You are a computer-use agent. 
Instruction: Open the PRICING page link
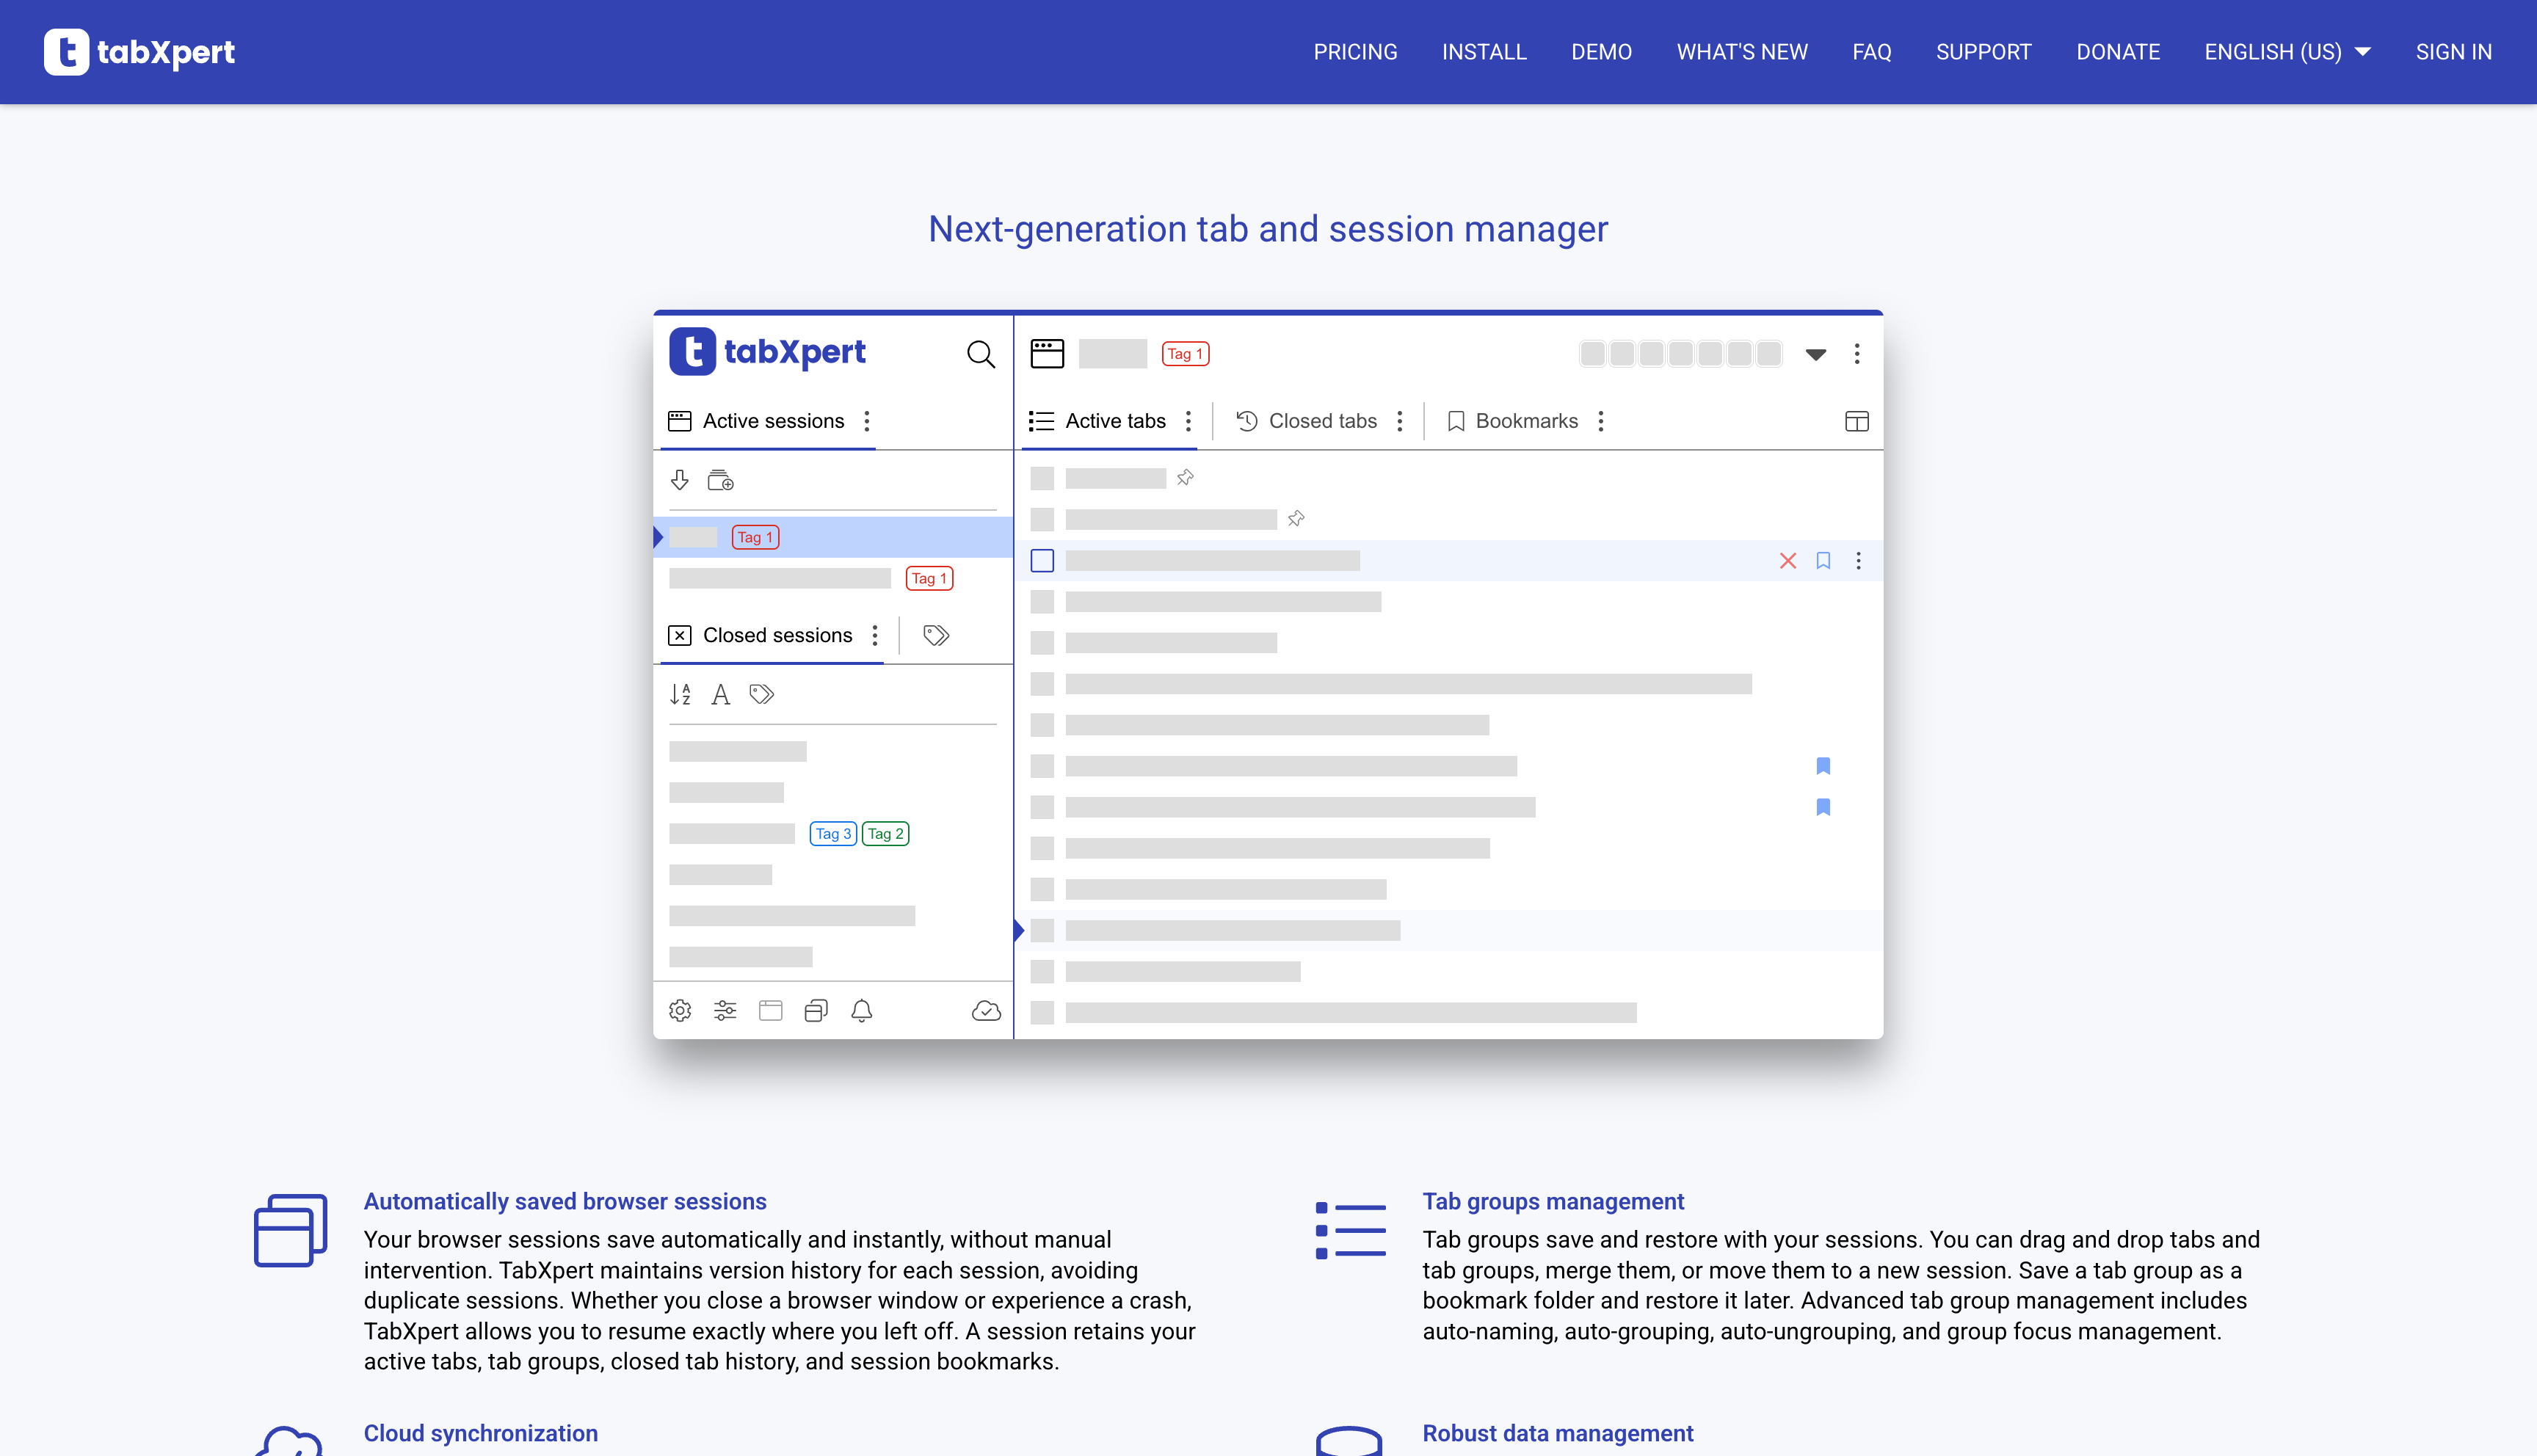pyautogui.click(x=1355, y=52)
